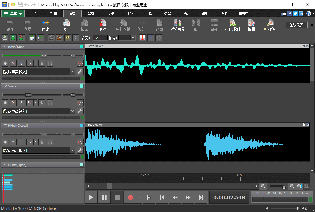Viewport: 315px width, 212px height.
Task: Click the Play button
Action: click(91, 197)
